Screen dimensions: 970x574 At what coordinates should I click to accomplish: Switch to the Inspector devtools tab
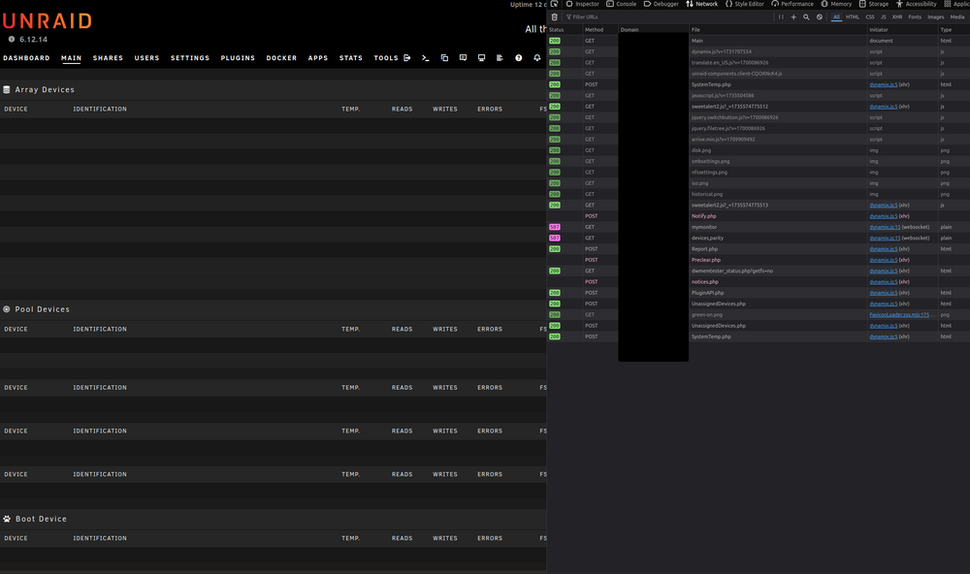point(582,4)
